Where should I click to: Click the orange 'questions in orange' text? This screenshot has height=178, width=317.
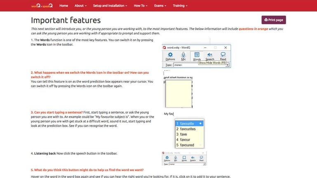254,29
